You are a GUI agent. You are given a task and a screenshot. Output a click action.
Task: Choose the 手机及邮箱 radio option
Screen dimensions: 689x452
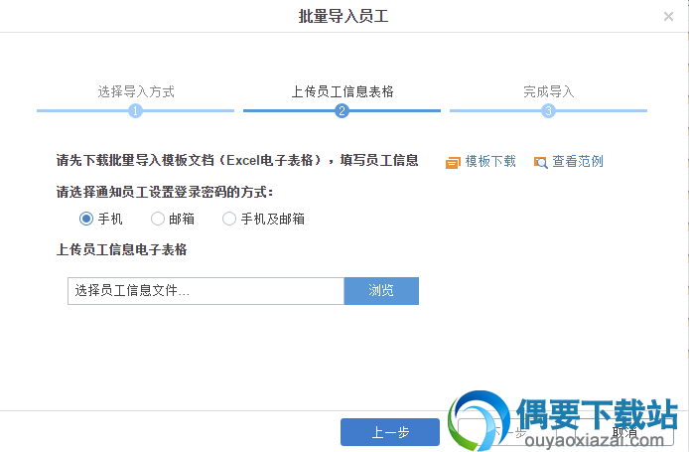[x=229, y=219]
